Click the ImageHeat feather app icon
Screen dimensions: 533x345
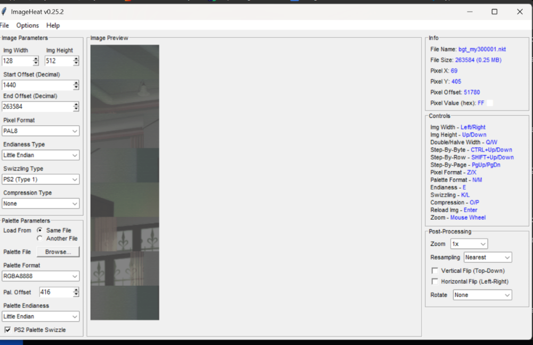pyautogui.click(x=4, y=12)
